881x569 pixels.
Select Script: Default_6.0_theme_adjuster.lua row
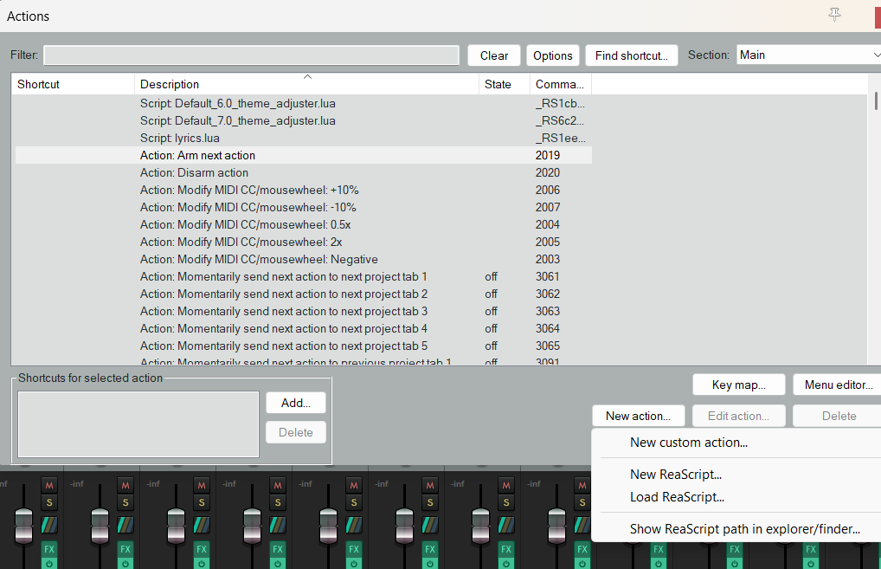pyautogui.click(x=304, y=103)
